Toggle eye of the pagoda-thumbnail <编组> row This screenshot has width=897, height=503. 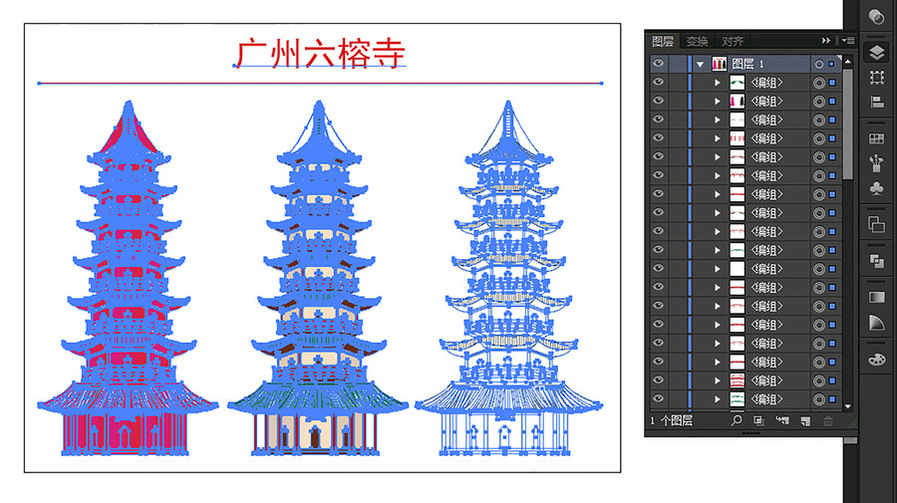point(659,101)
